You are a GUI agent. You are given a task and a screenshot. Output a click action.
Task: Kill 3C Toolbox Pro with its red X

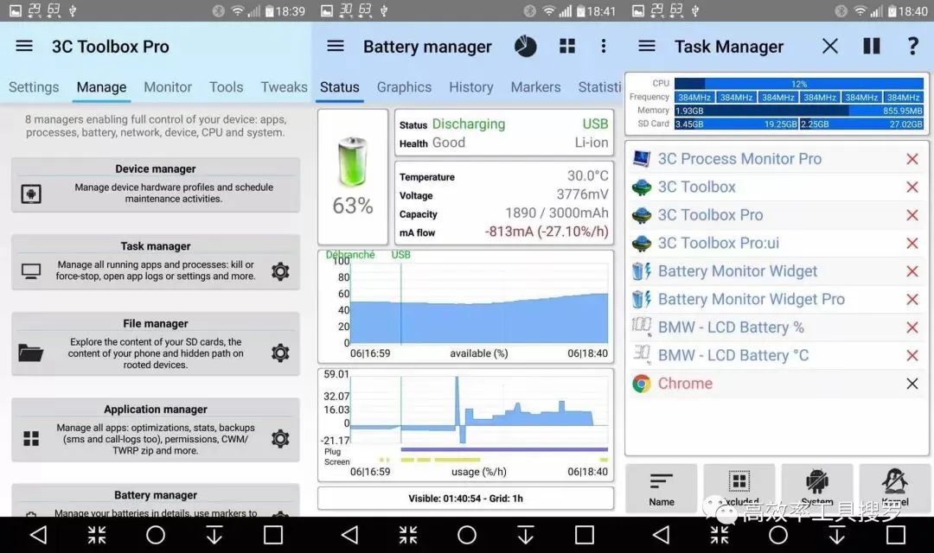[x=912, y=215]
